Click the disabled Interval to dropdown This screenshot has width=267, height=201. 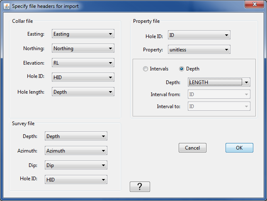[x=219, y=106]
